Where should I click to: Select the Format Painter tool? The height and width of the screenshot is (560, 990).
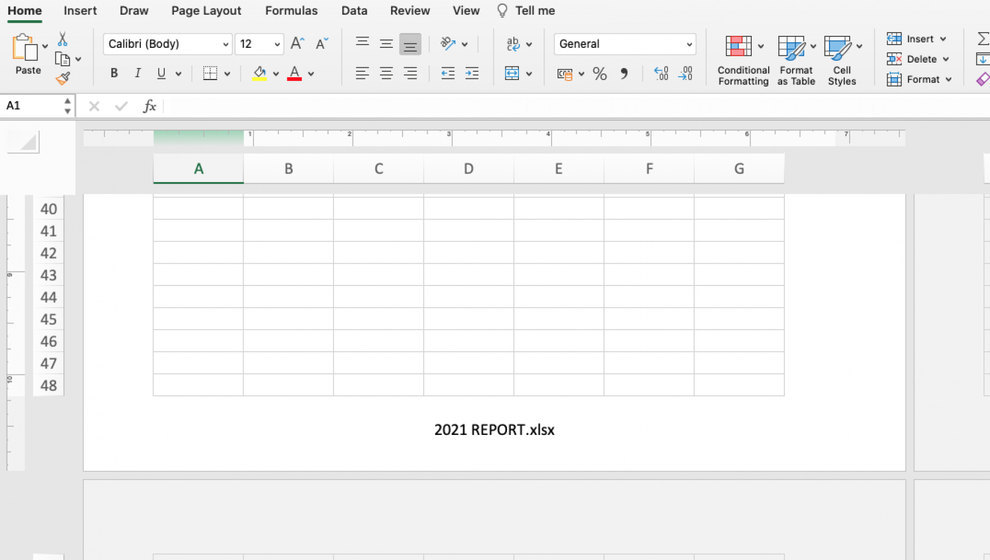(62, 78)
